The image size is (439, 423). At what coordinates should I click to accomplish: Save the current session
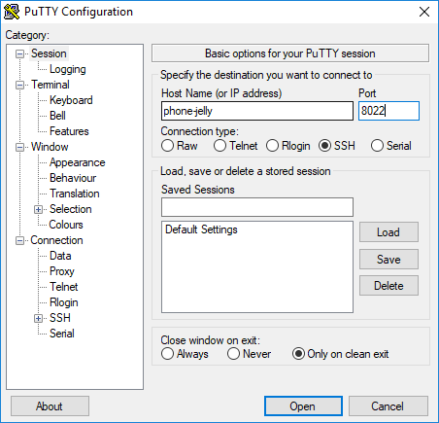[x=388, y=259]
